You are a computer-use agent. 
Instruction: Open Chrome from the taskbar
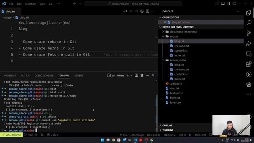pos(113,140)
